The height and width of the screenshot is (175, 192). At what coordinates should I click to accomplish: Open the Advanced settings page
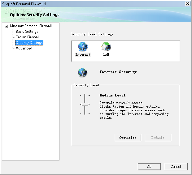tap(24, 48)
